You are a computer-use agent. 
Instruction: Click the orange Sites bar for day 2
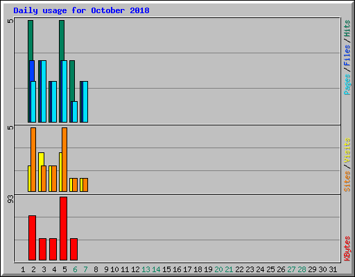33,159
